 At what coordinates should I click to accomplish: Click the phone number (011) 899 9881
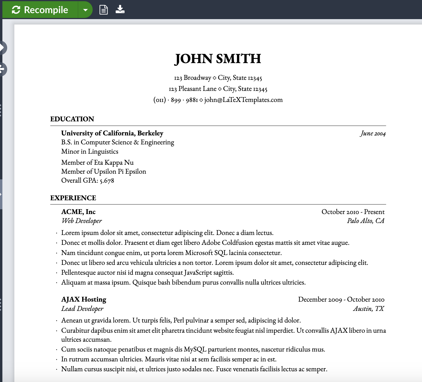pos(176,100)
